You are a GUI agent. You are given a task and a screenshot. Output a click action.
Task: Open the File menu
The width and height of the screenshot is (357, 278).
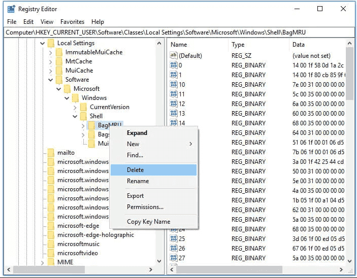click(12, 22)
